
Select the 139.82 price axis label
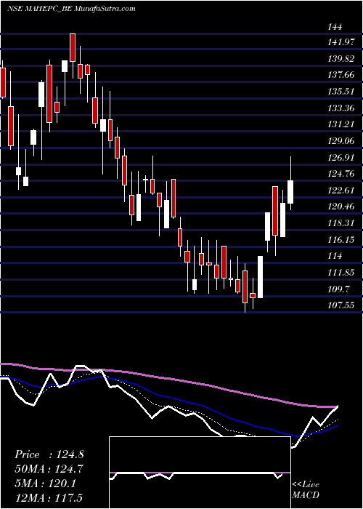click(342, 58)
